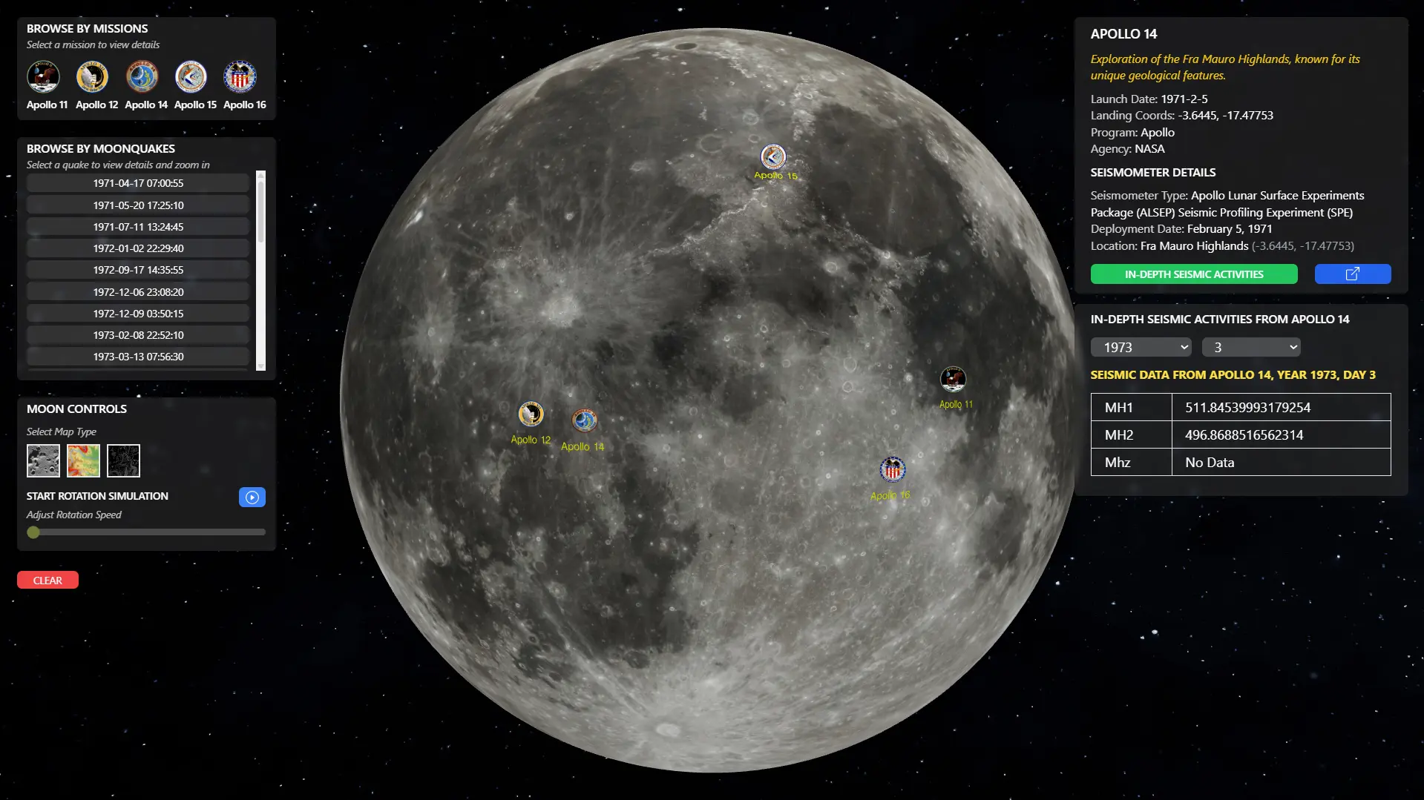
Task: Click the Apollo 15 landing marker on the Moon
Action: coord(773,157)
